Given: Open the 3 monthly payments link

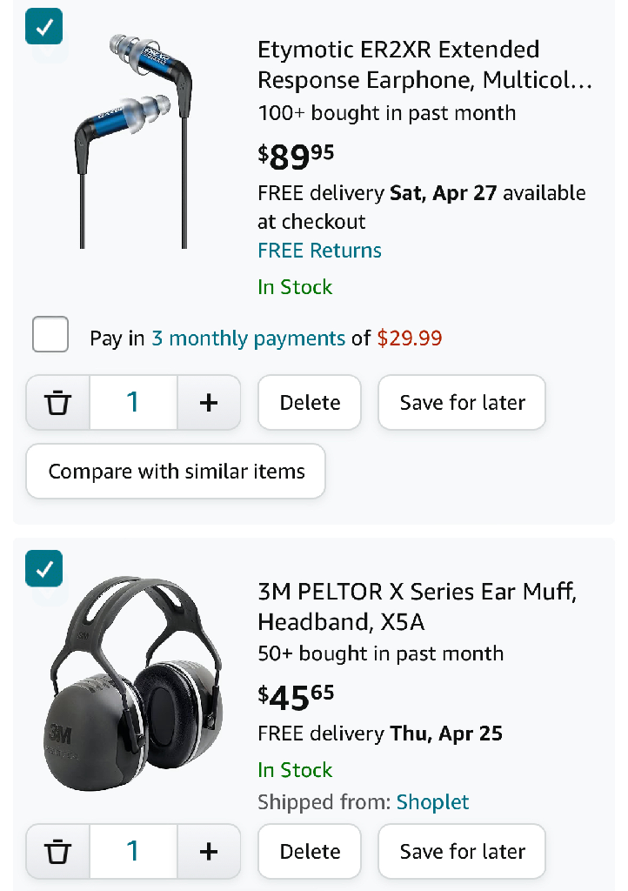Looking at the screenshot, I should pos(248,338).
